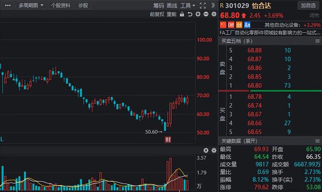This screenshot has width=322, height=192.
Task: Click the CNY currency badge
Action: pyautogui.click(x=231, y=25)
